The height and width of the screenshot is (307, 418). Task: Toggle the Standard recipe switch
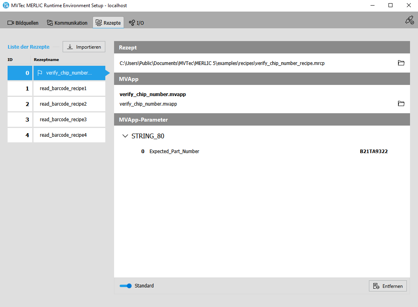[126, 286]
